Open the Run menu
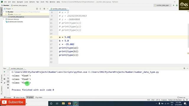 coord(38,2)
